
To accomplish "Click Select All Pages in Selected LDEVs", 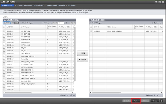I will [x=96, y=23].
